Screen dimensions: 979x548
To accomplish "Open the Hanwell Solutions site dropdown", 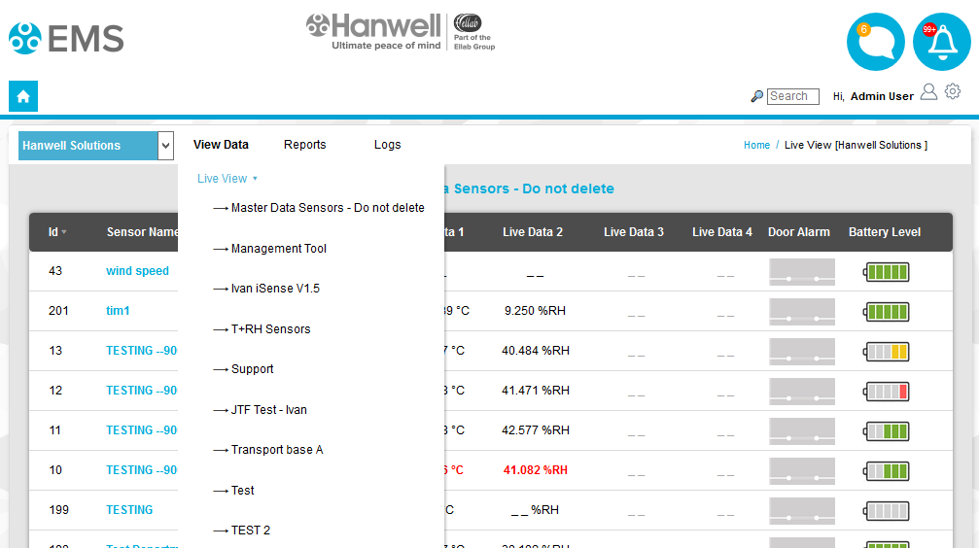I will click(x=96, y=146).
